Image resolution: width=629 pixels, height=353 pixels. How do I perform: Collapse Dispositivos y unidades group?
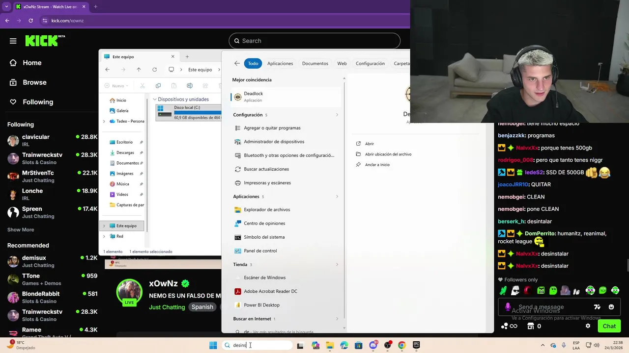pyautogui.click(x=155, y=100)
